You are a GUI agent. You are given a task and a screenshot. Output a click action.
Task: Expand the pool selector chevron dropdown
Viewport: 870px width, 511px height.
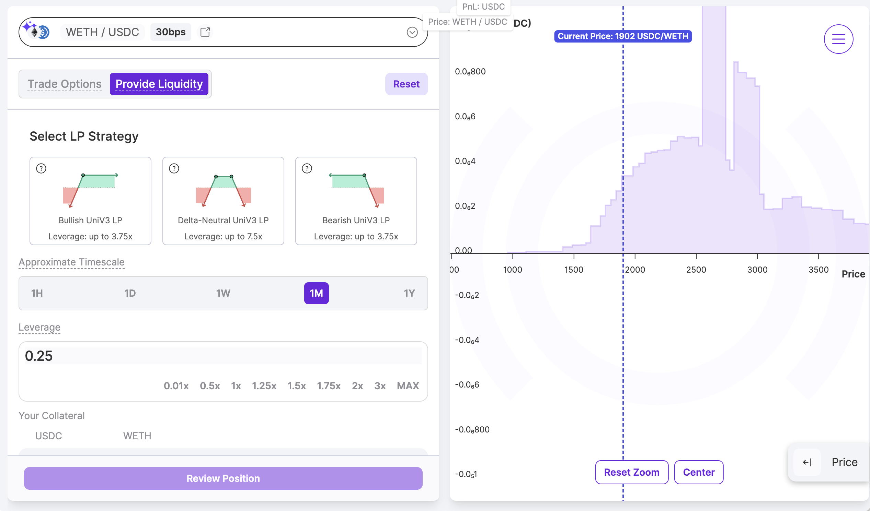412,32
